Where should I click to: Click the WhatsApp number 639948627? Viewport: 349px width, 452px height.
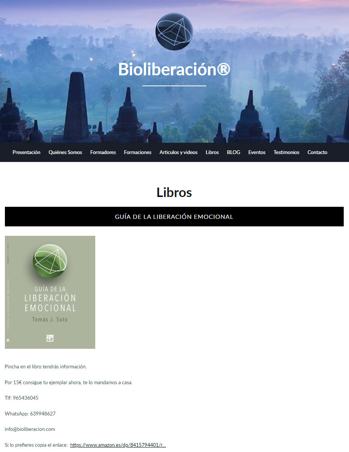[x=43, y=414]
